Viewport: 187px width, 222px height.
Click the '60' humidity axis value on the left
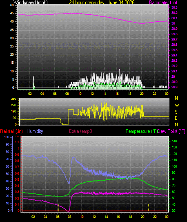point(7,166)
